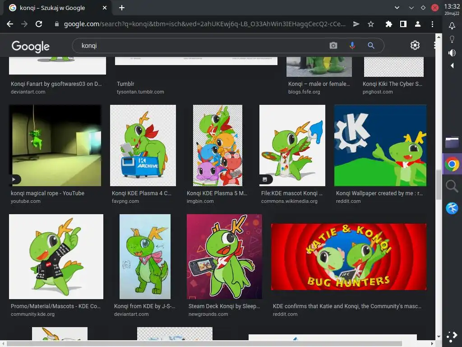Click the diamond window button
Screen dimensions: 462x347
pos(423,8)
